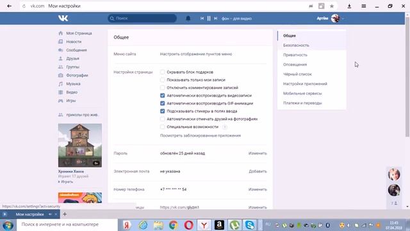The height and width of the screenshot is (231, 410).
Task: Switch to Оповещения settings tab
Action: (x=312, y=64)
